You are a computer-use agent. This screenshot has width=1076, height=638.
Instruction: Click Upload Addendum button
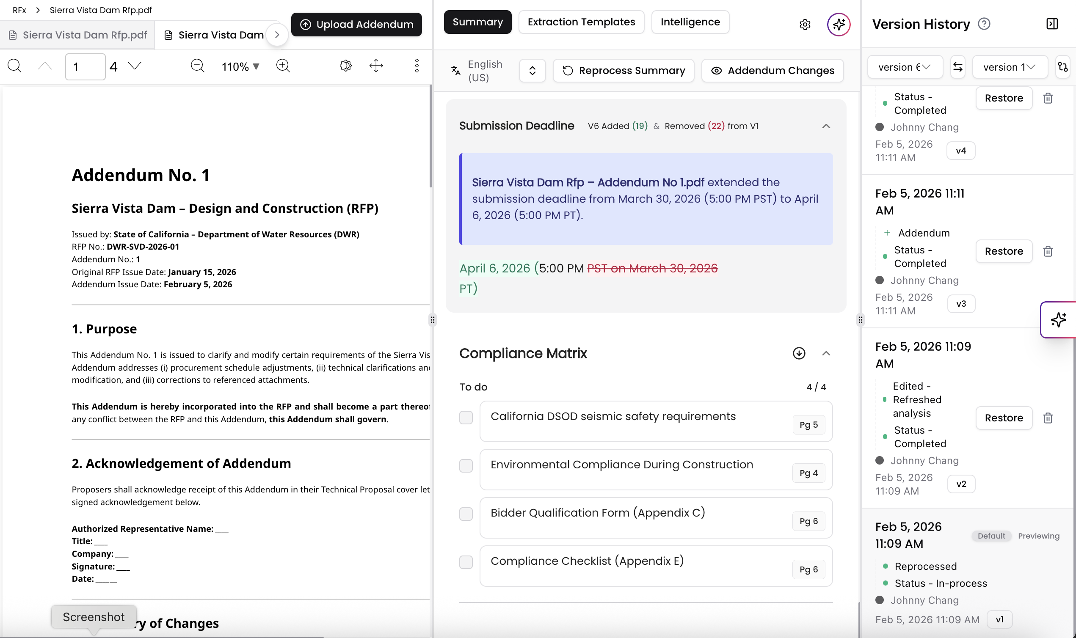(x=356, y=25)
